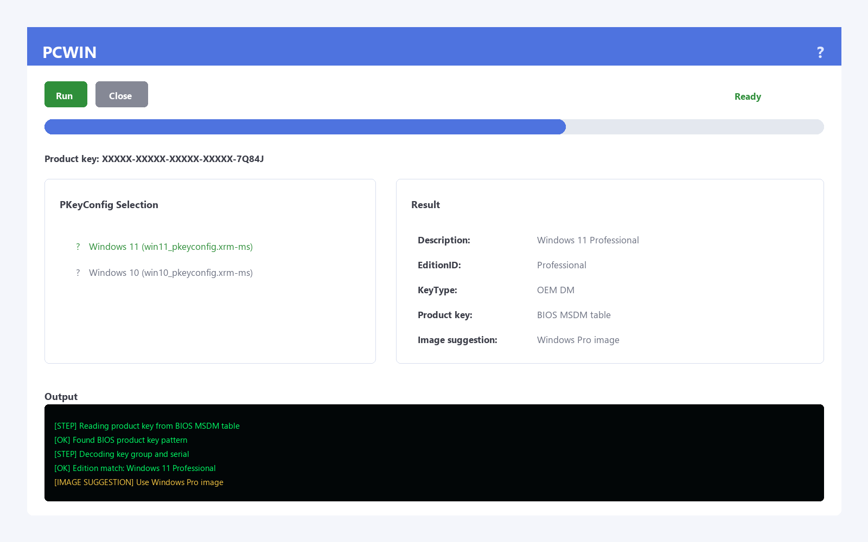This screenshot has height=542, width=868.
Task: Click the help question mark icon
Action: coord(820,52)
